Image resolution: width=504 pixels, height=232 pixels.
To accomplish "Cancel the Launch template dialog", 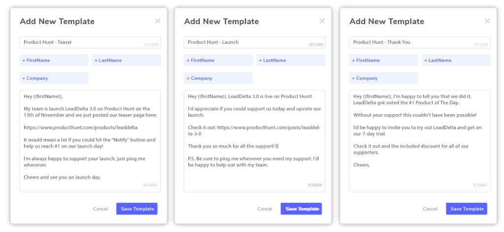I will (x=265, y=209).
